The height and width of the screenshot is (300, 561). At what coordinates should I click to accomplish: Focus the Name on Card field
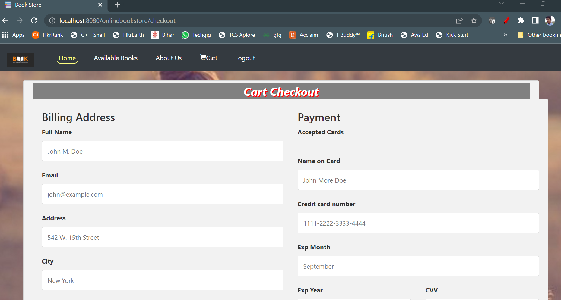coord(418,180)
